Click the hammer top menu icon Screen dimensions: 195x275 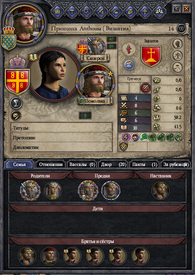tap(72, 11)
